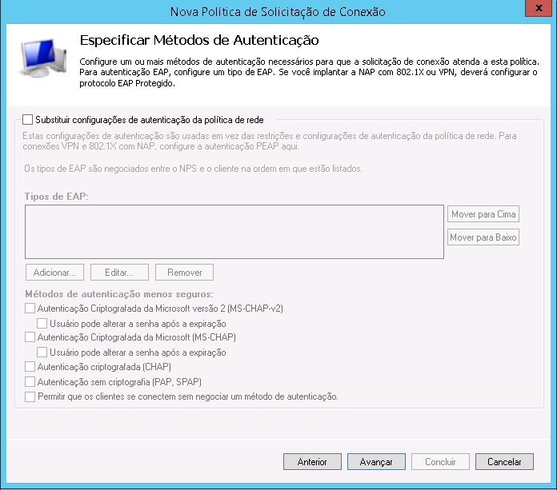Click the Mover para Baixo button
557x490 pixels.
coord(483,237)
